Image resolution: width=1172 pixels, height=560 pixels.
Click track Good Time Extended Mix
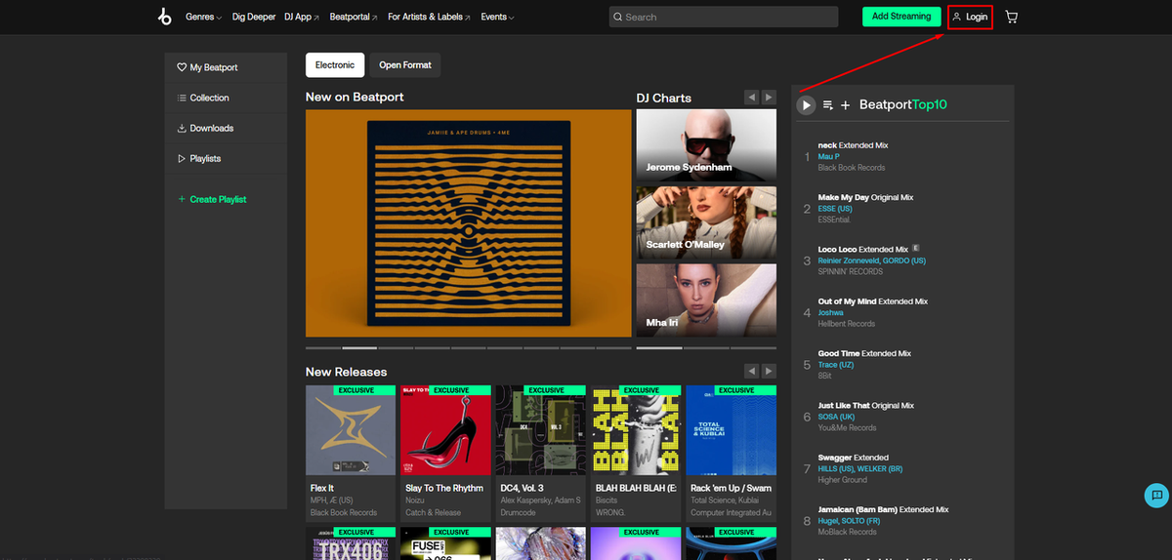864,353
